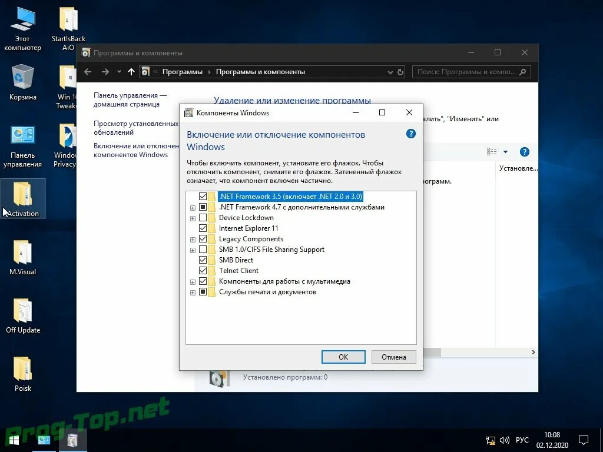Click the Установле... column header

[518, 168]
